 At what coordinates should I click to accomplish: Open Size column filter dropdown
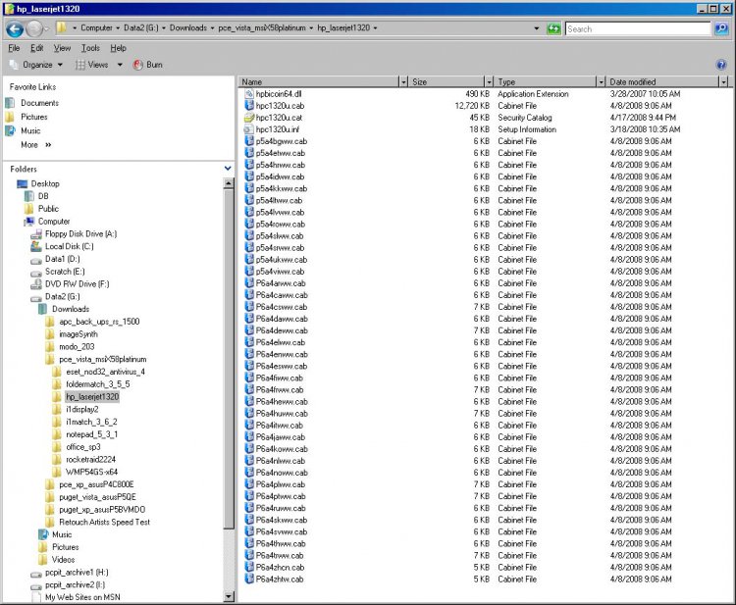tap(489, 82)
